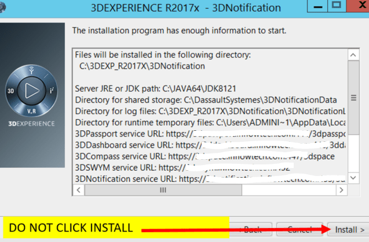Click the vertical scrollbar thumb
This screenshot has width=369, height=242.
353,98
